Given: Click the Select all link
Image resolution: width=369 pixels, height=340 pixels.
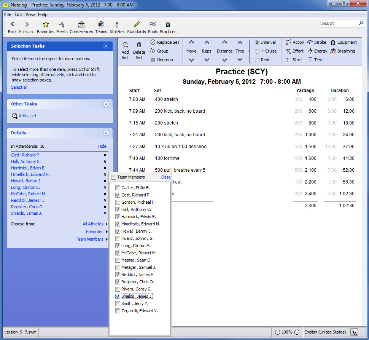Looking at the screenshot, I should pos(19,87).
